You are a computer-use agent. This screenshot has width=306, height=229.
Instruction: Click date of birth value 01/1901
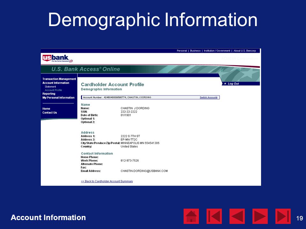126,115
